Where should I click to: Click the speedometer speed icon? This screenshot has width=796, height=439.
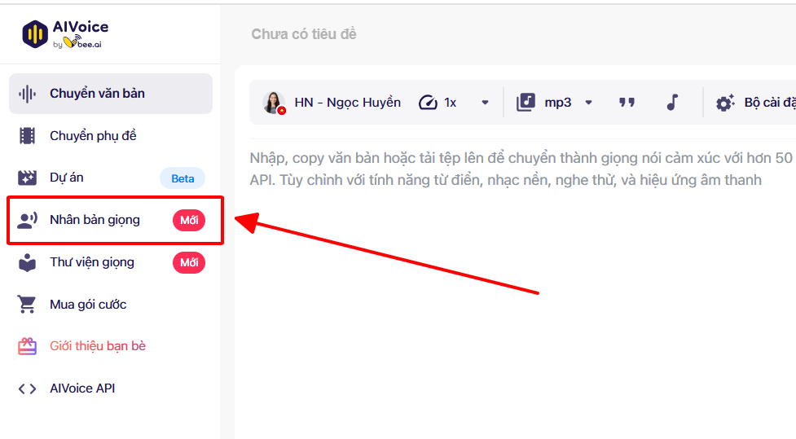tap(428, 103)
